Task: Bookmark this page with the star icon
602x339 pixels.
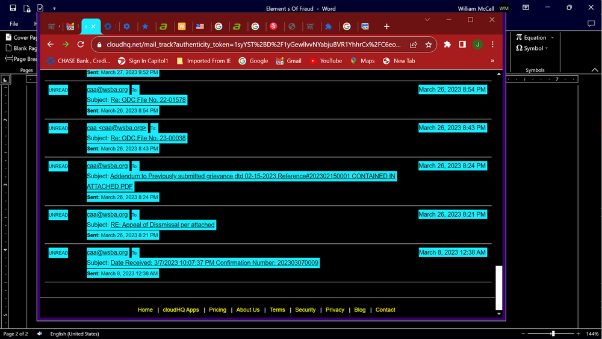Action: [429, 45]
